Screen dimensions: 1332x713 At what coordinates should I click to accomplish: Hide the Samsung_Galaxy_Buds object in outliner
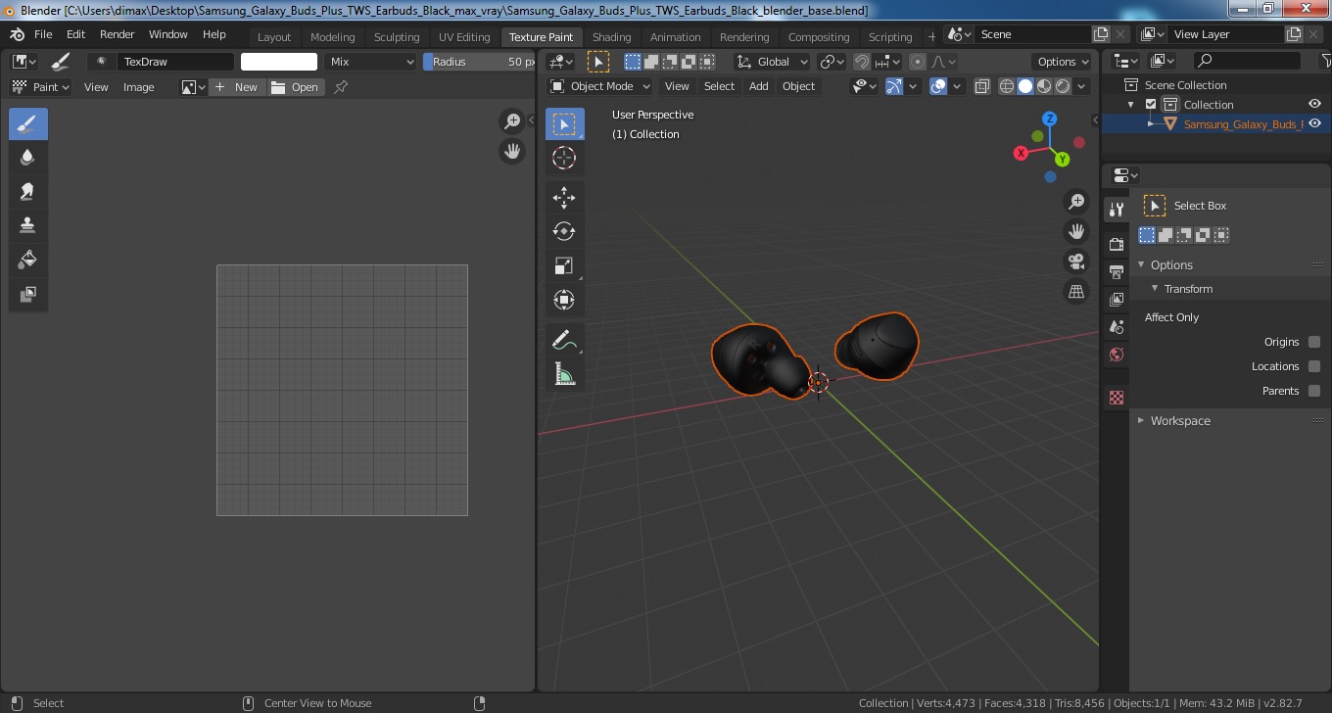click(1315, 124)
